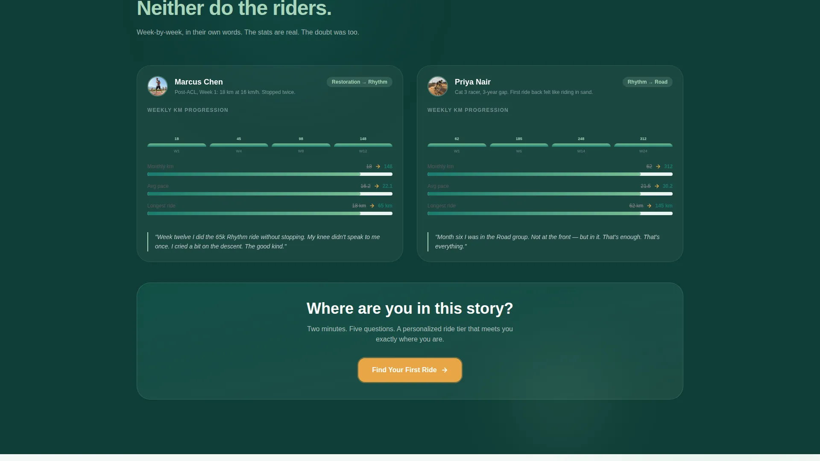Click the 'Post-ACL, Week 1' subtitle text
820x461 pixels.
pyautogui.click(x=235, y=92)
